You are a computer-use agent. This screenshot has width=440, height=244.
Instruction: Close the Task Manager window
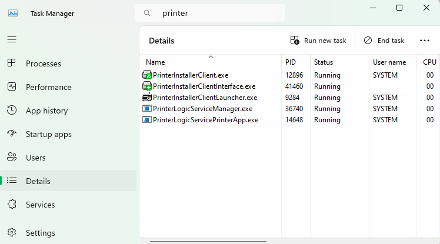click(x=426, y=8)
